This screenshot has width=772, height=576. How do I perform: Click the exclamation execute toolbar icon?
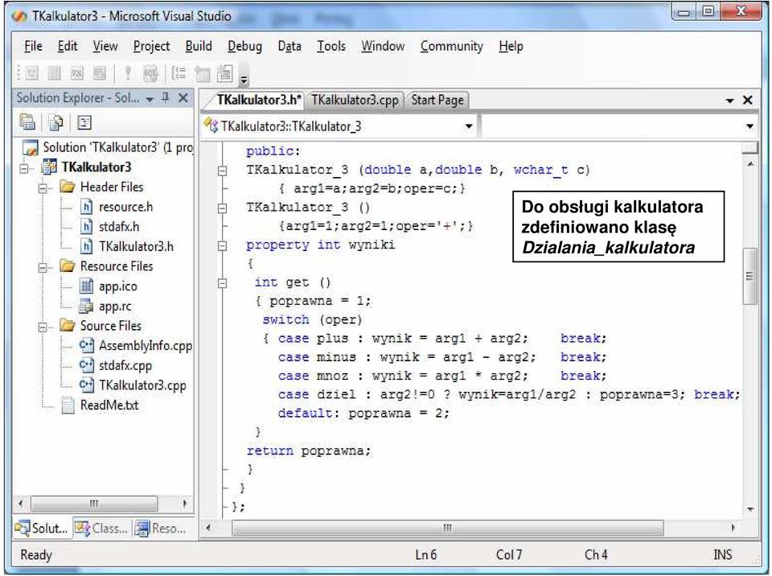point(128,73)
